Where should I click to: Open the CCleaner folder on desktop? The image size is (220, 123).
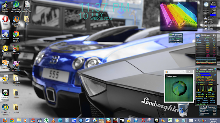[x=16, y=80]
